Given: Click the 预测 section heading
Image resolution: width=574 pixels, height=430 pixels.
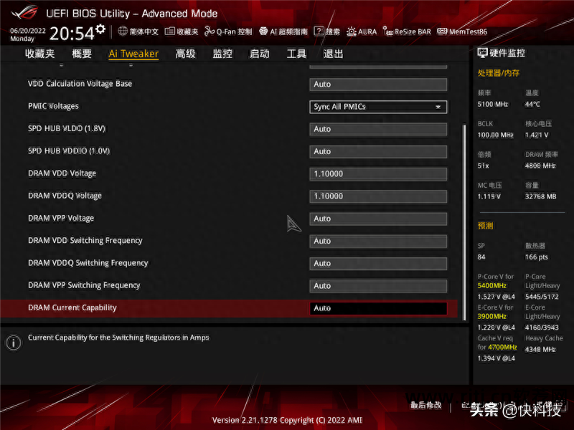Looking at the screenshot, I should 486,226.
